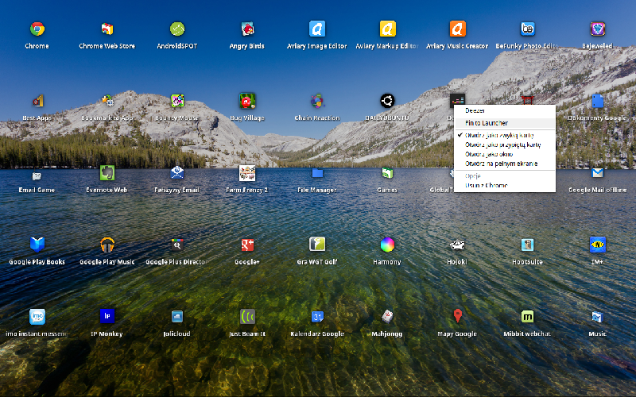Open File Manager

pyautogui.click(x=317, y=173)
